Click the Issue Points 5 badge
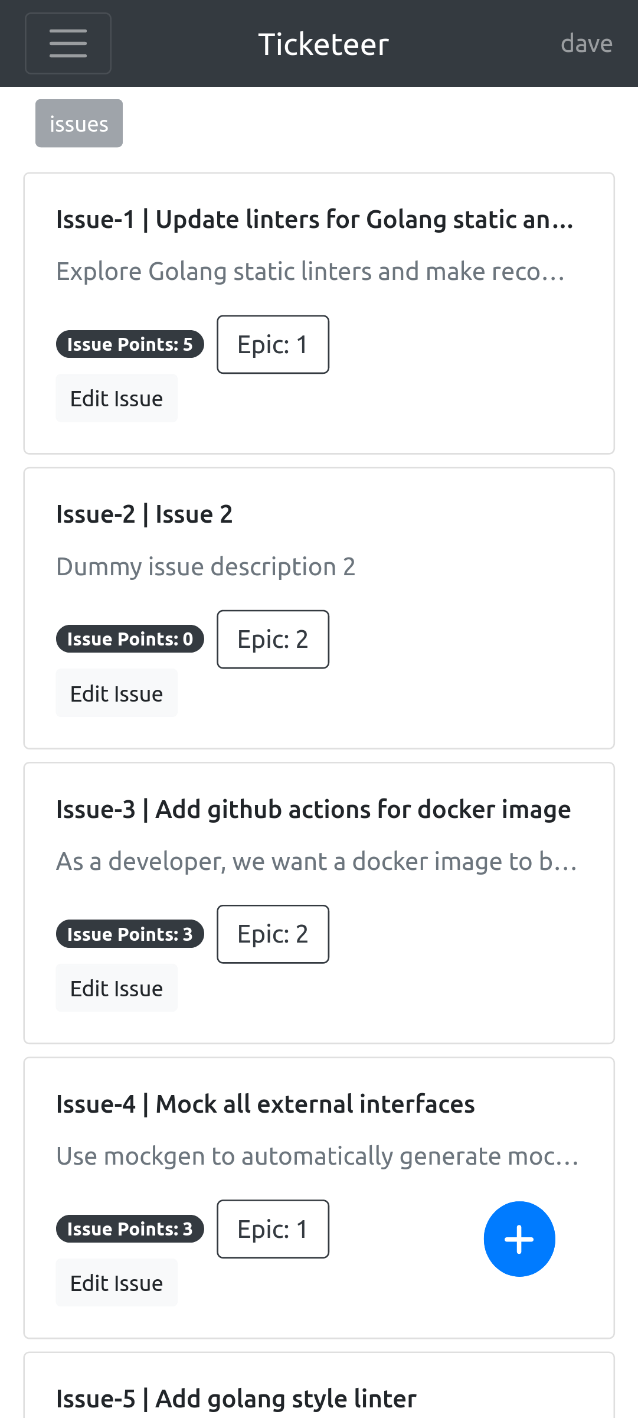This screenshot has width=638, height=1418. point(130,344)
